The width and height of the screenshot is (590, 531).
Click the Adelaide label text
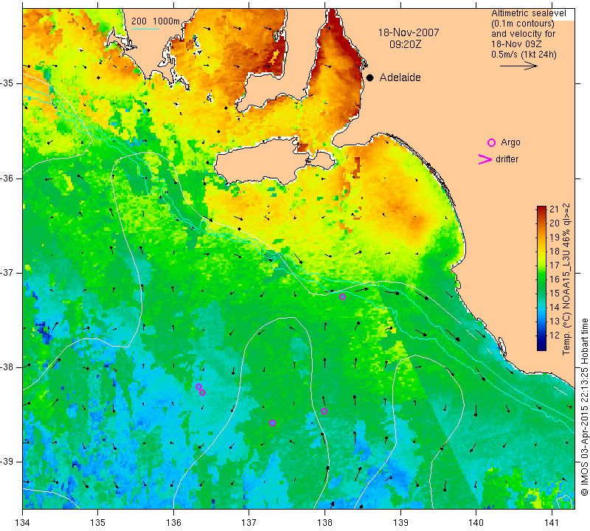pos(400,77)
